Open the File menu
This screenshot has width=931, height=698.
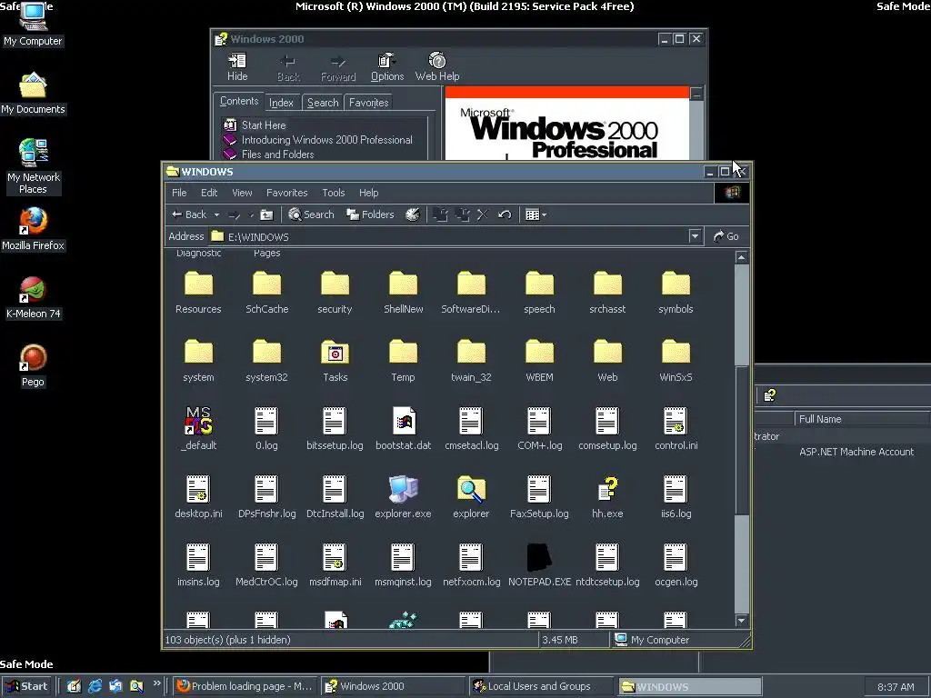coord(179,193)
